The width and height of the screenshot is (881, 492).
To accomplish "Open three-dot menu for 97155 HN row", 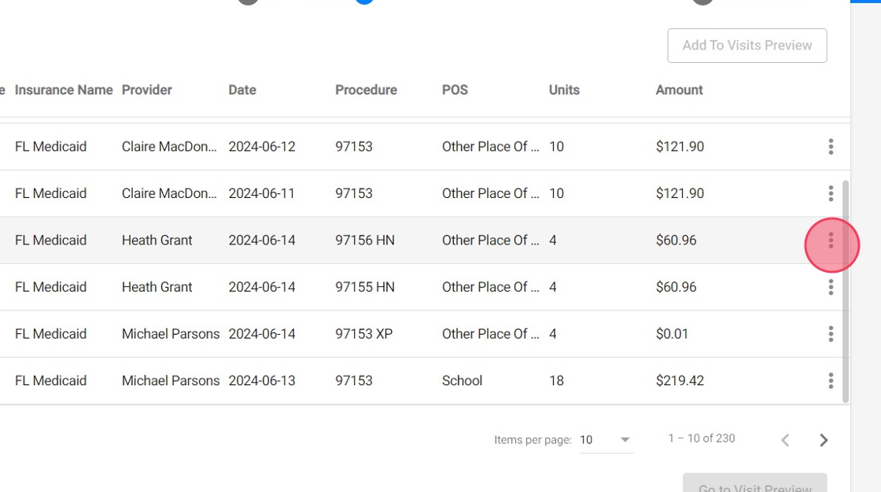I will (x=831, y=287).
